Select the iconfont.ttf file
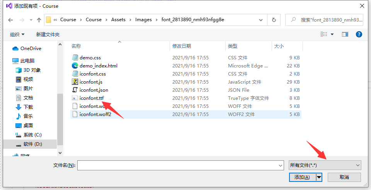Screen dimensions: 371x190 92,98
